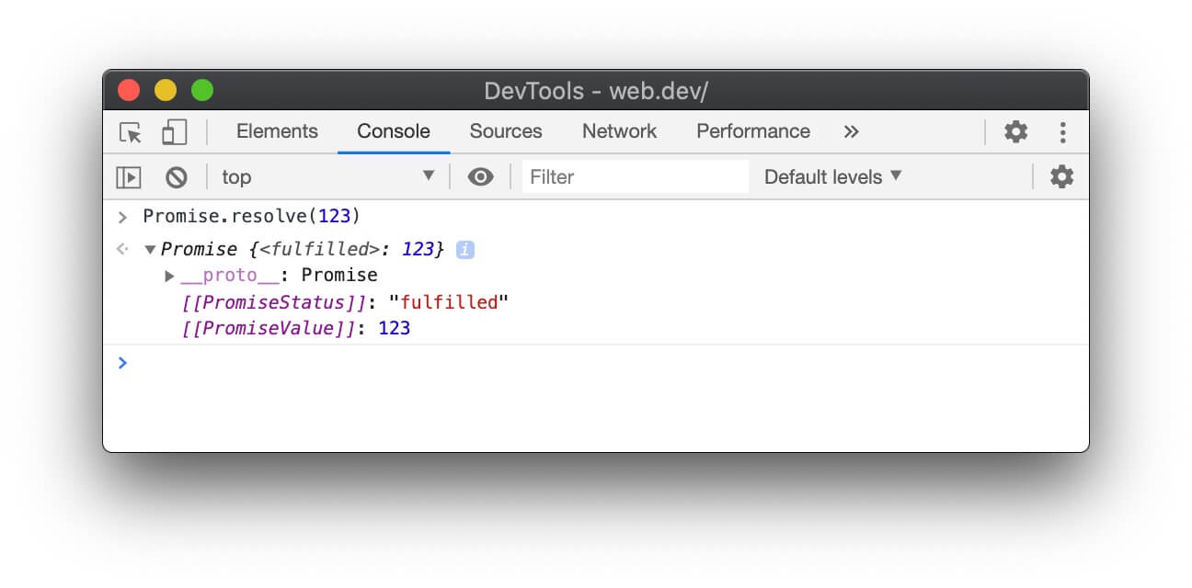Open console settings gear on the right

[x=1062, y=176]
